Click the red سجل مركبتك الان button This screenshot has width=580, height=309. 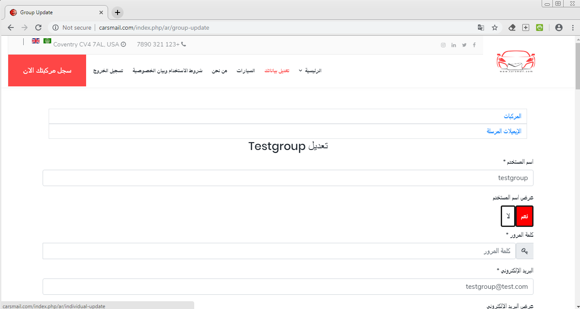pyautogui.click(x=47, y=70)
